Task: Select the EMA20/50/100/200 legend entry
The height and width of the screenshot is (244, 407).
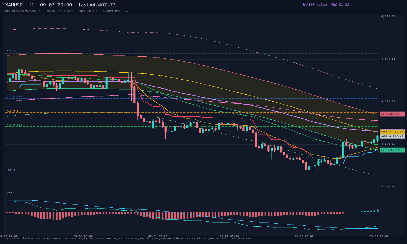Action: [59, 11]
